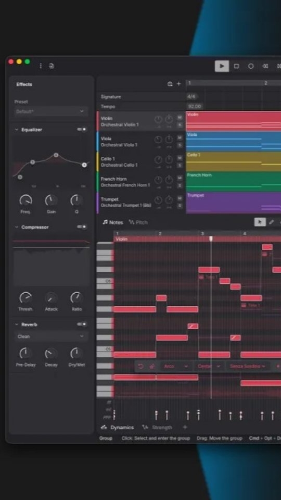Switch to the Pitch tab
Image resolution: width=281 pixels, height=500 pixels.
pos(138,222)
